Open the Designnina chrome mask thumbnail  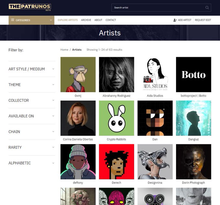coord(155,162)
